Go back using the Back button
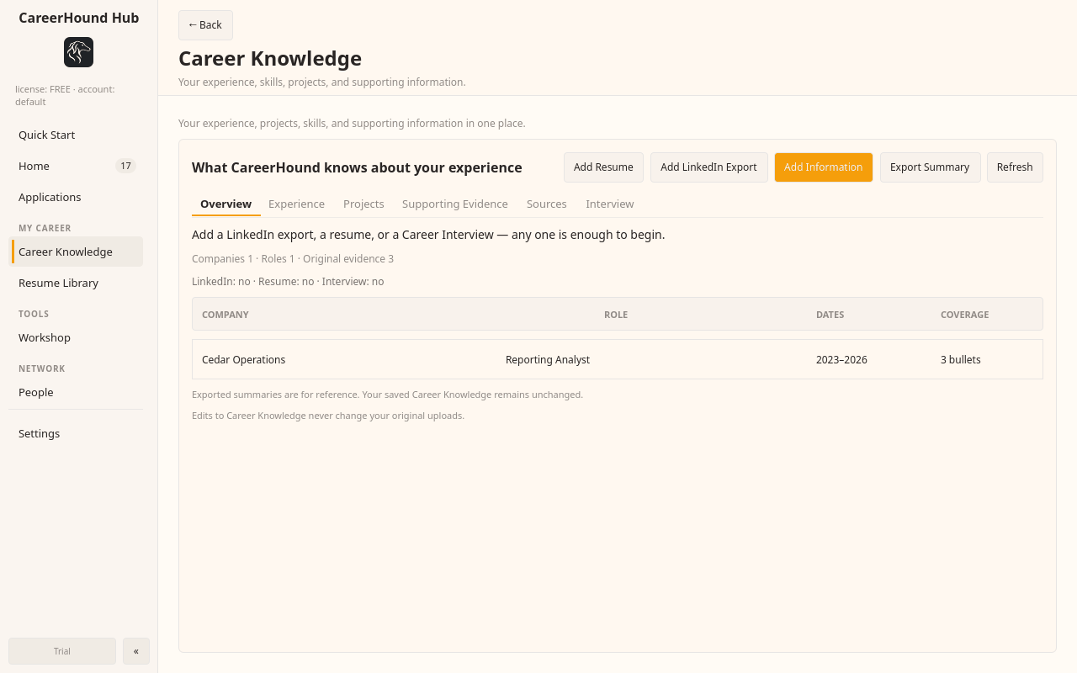This screenshot has width=1077, height=673. (205, 25)
